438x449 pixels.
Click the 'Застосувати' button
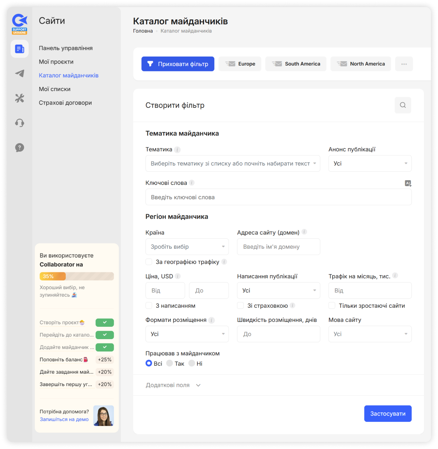tap(388, 414)
